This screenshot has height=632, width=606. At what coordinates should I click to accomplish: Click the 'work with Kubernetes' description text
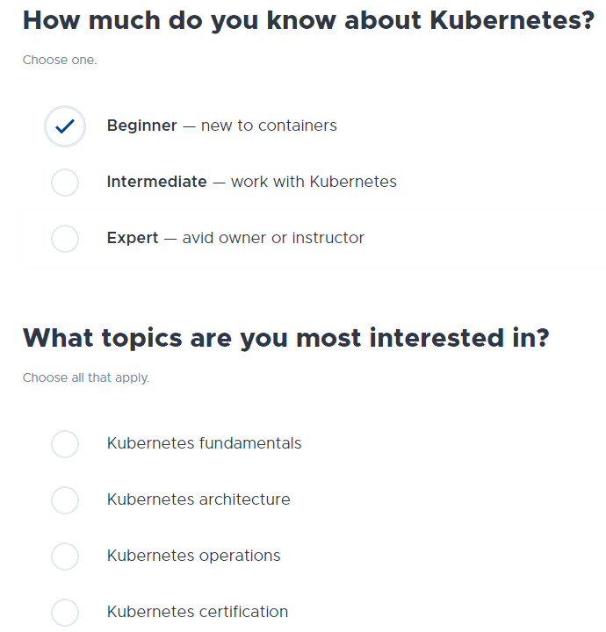point(314,182)
